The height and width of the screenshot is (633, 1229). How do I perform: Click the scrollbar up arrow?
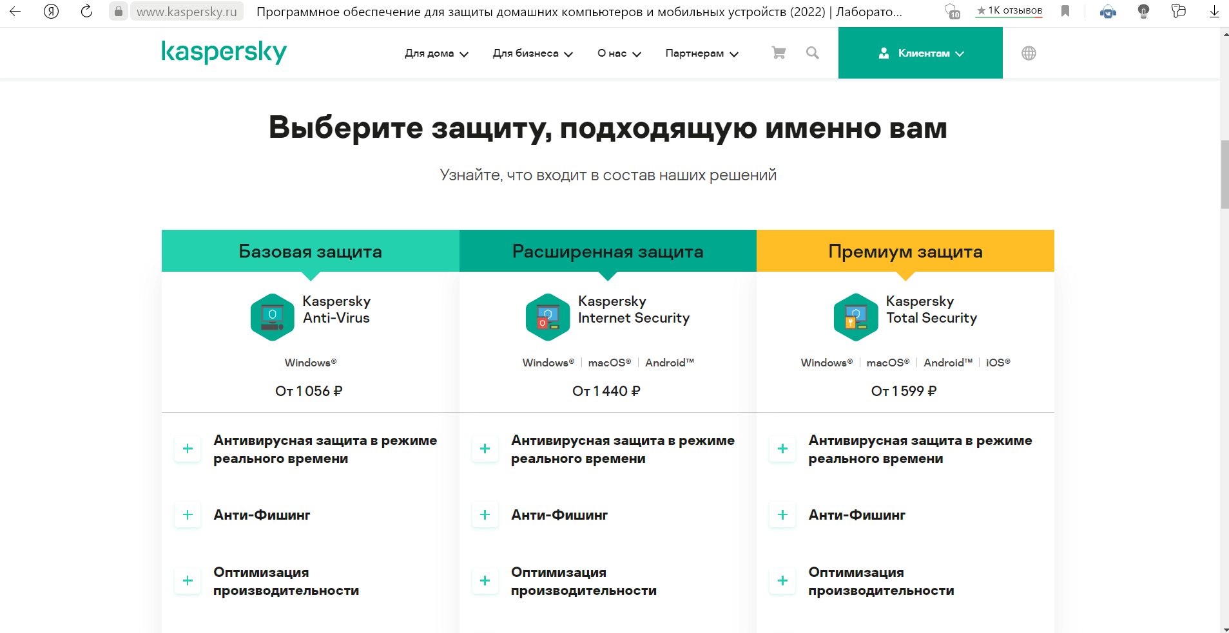1224,33
